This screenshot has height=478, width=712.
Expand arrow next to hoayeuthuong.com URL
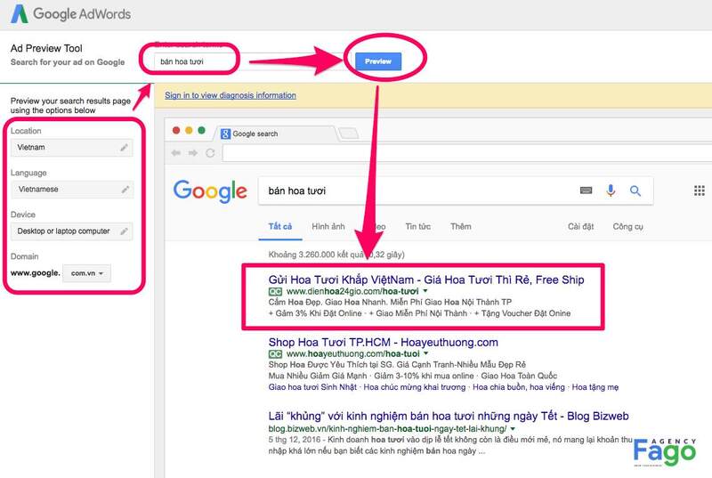click(x=426, y=353)
